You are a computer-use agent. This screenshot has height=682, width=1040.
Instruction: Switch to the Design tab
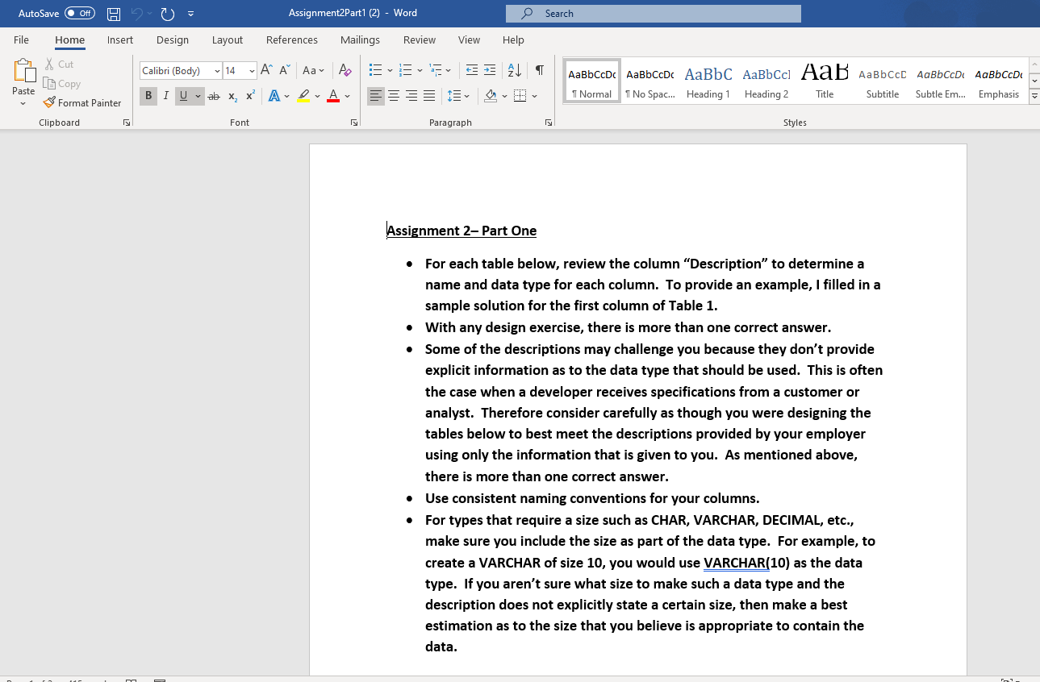[x=173, y=40]
